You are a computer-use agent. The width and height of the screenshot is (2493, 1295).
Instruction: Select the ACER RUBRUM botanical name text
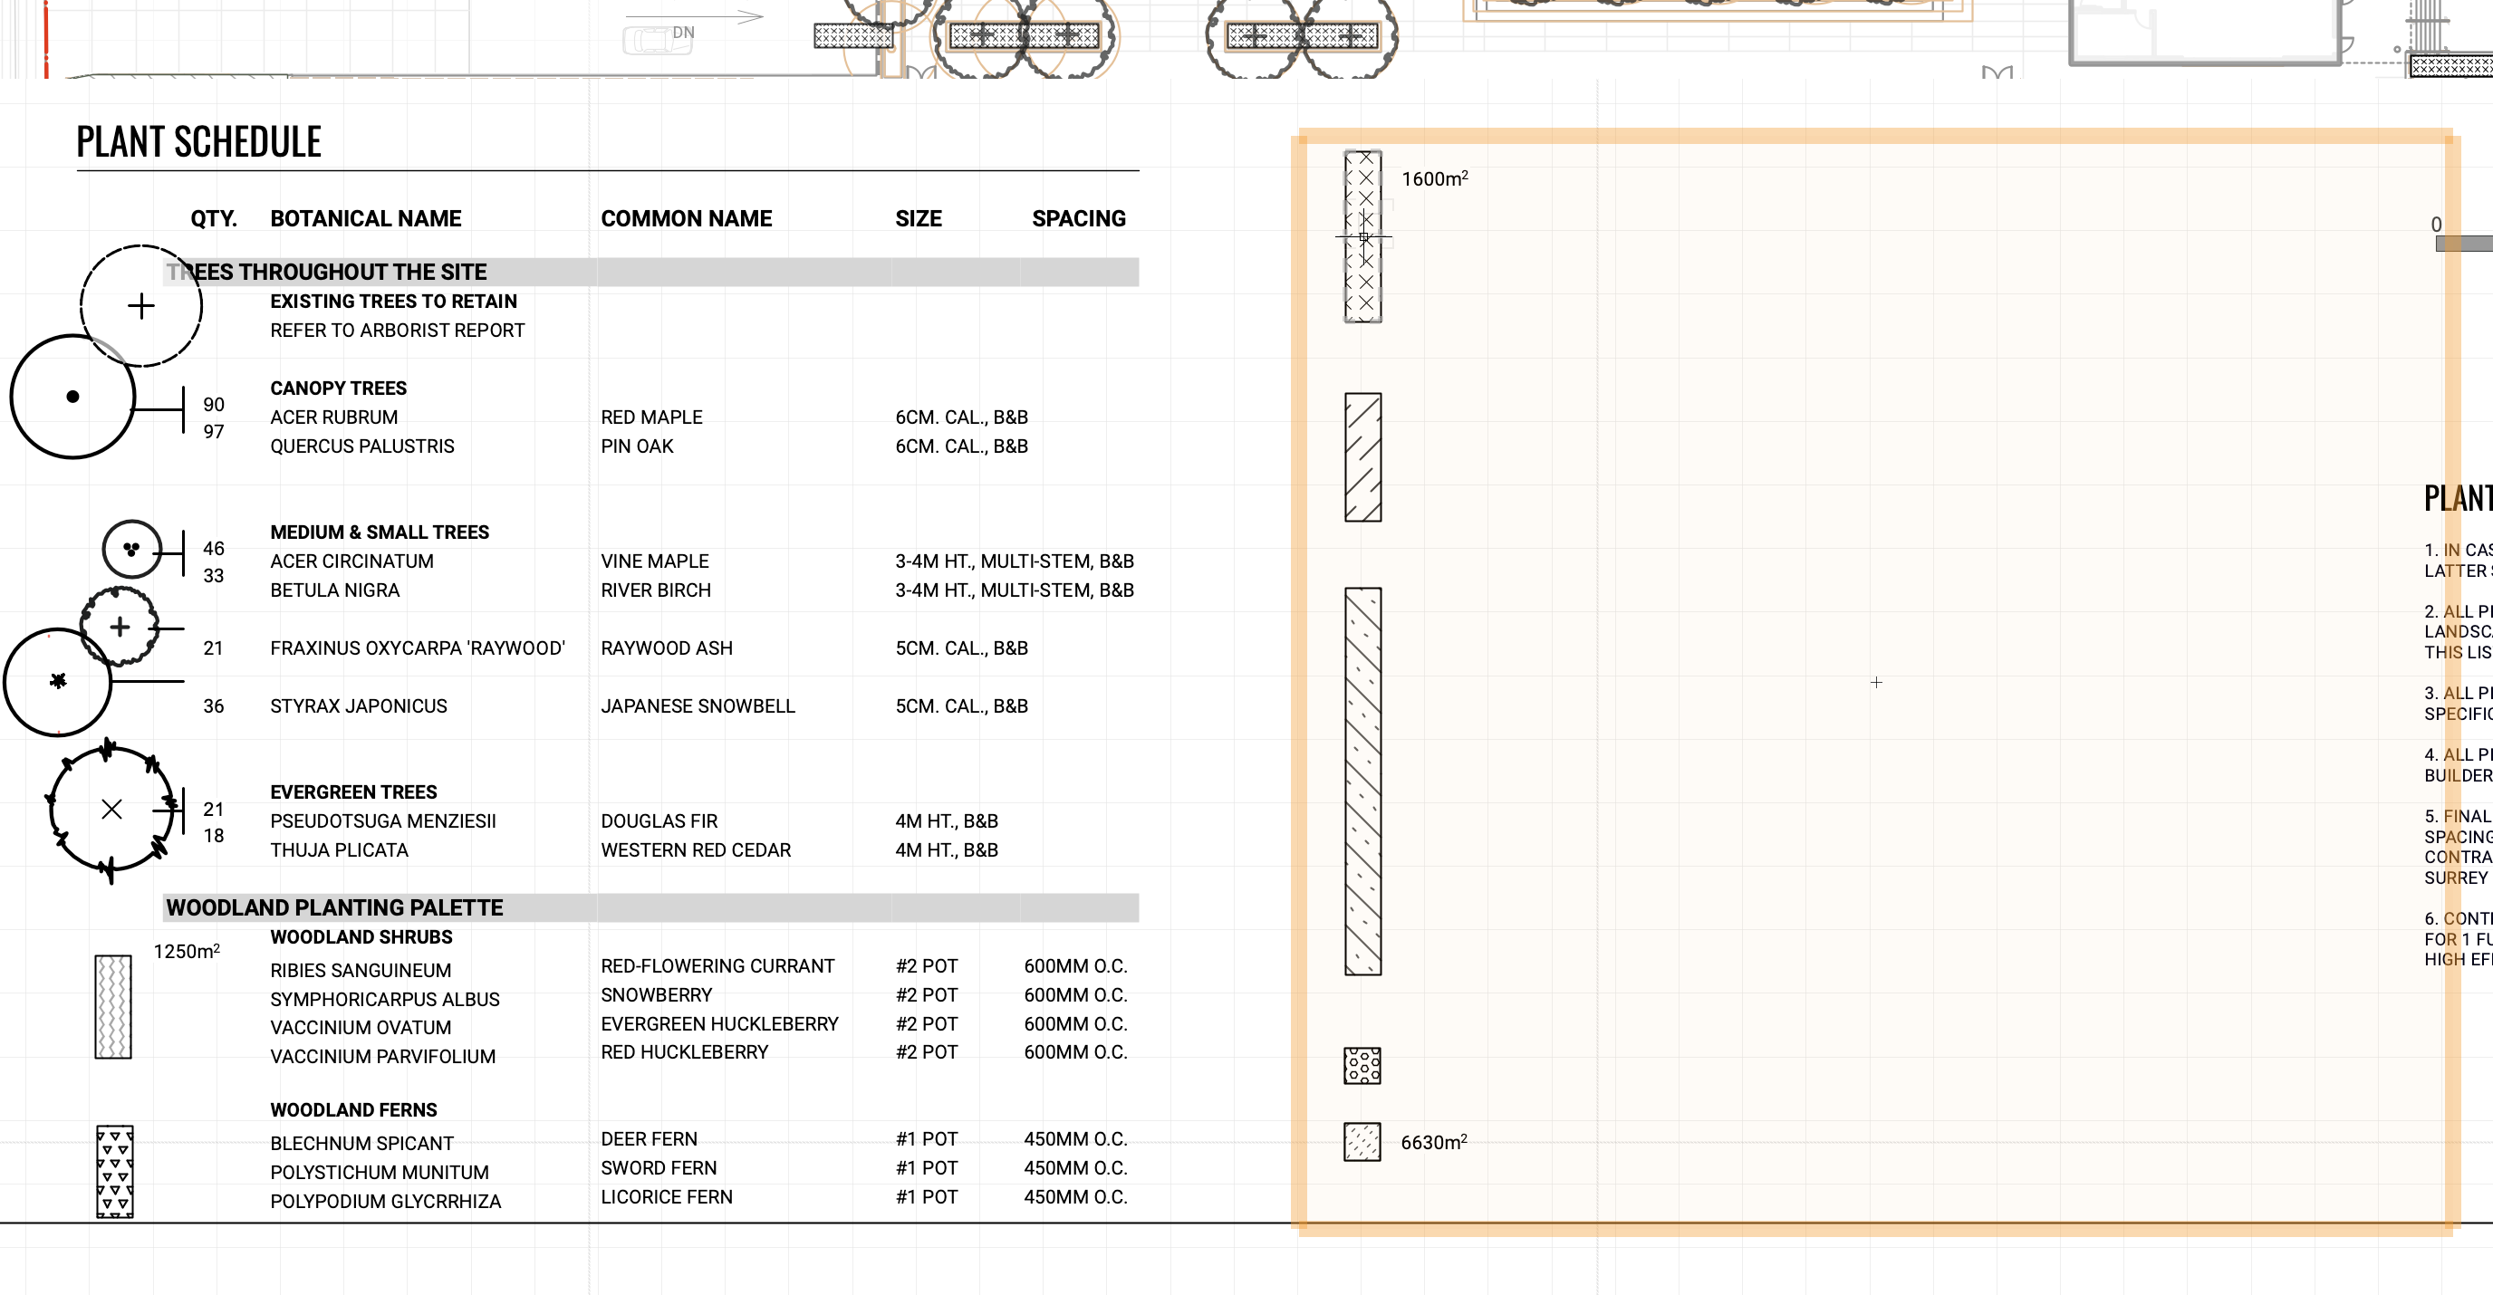point(334,417)
